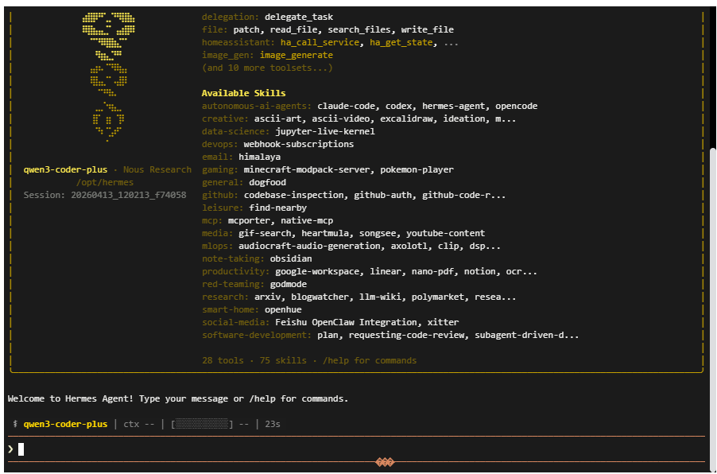
Task: Click 'dogfood' skill name
Action: 268,183
